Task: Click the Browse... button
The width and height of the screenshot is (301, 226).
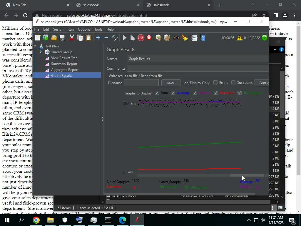Action: pos(171,83)
